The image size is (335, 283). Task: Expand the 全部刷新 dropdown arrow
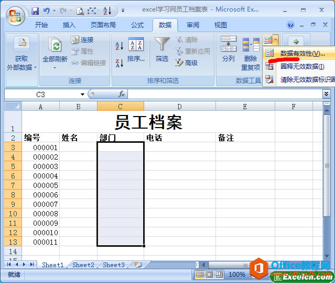click(x=55, y=68)
